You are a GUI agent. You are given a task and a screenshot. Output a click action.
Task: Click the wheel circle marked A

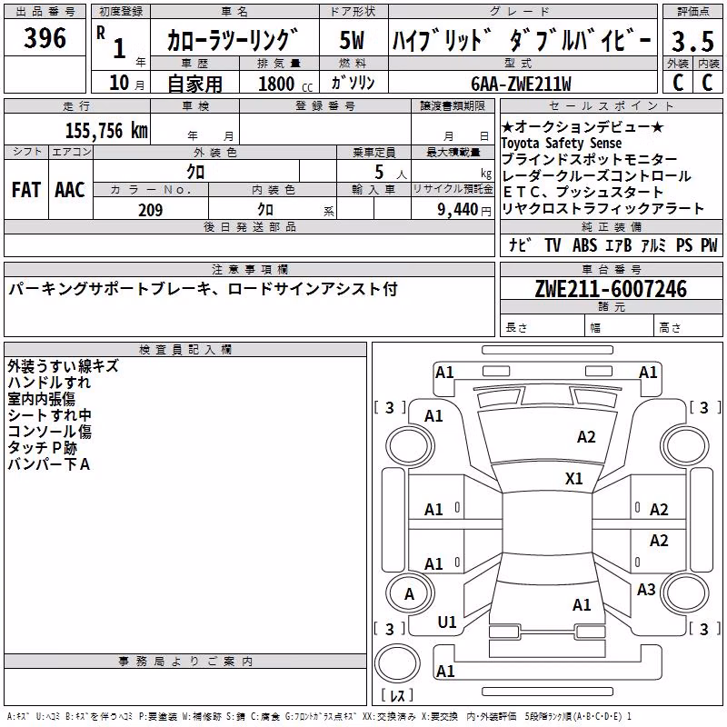(409, 594)
